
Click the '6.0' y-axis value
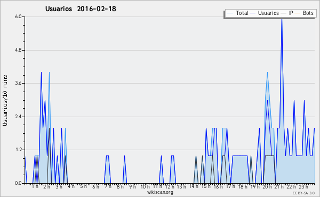(18, 17)
